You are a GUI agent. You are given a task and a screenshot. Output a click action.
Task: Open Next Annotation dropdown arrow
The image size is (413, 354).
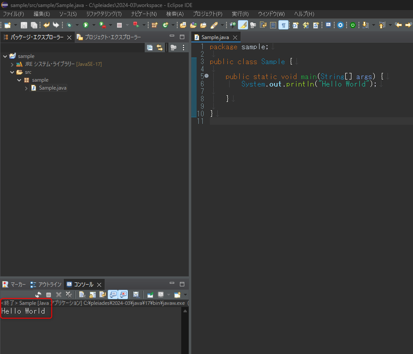[373, 25]
